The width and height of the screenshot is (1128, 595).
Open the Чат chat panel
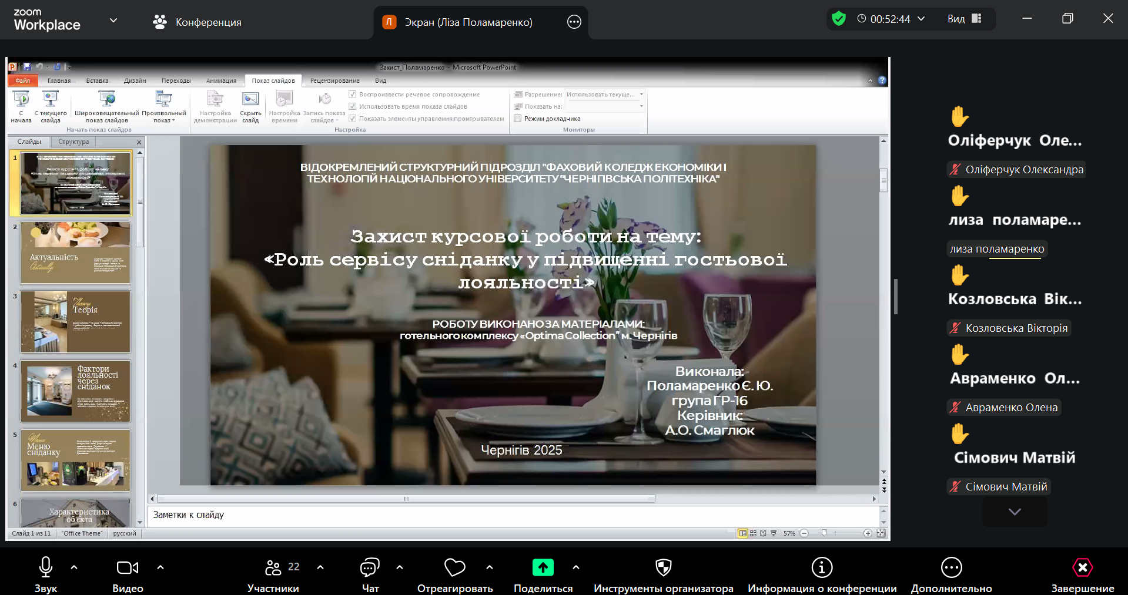point(370,567)
